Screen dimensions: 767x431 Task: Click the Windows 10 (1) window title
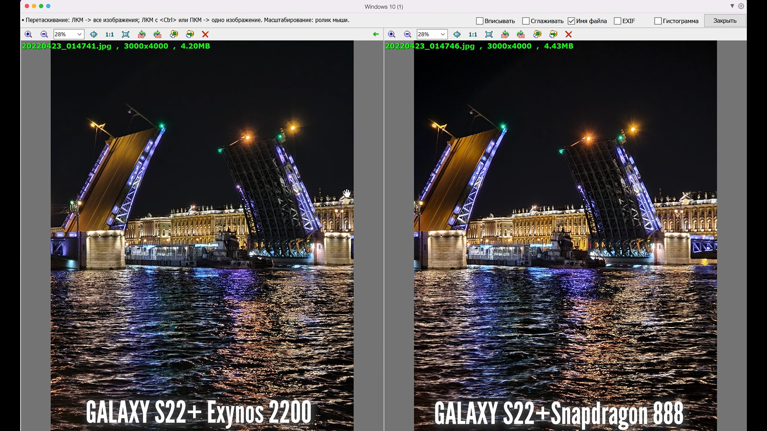pos(383,7)
